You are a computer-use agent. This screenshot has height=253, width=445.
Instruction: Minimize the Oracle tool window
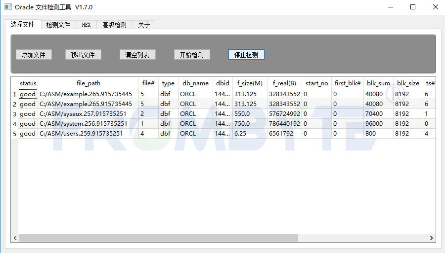click(391, 7)
